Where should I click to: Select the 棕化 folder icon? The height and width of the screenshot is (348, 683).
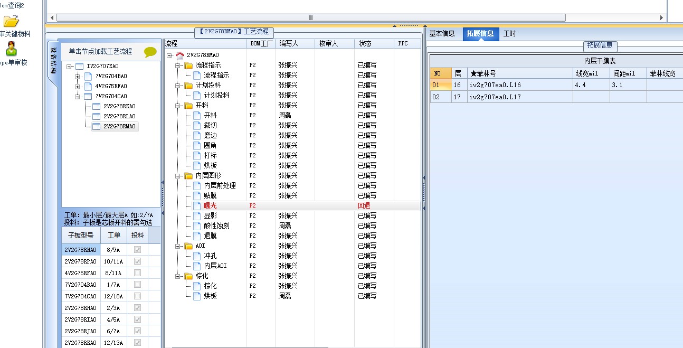tap(188, 276)
